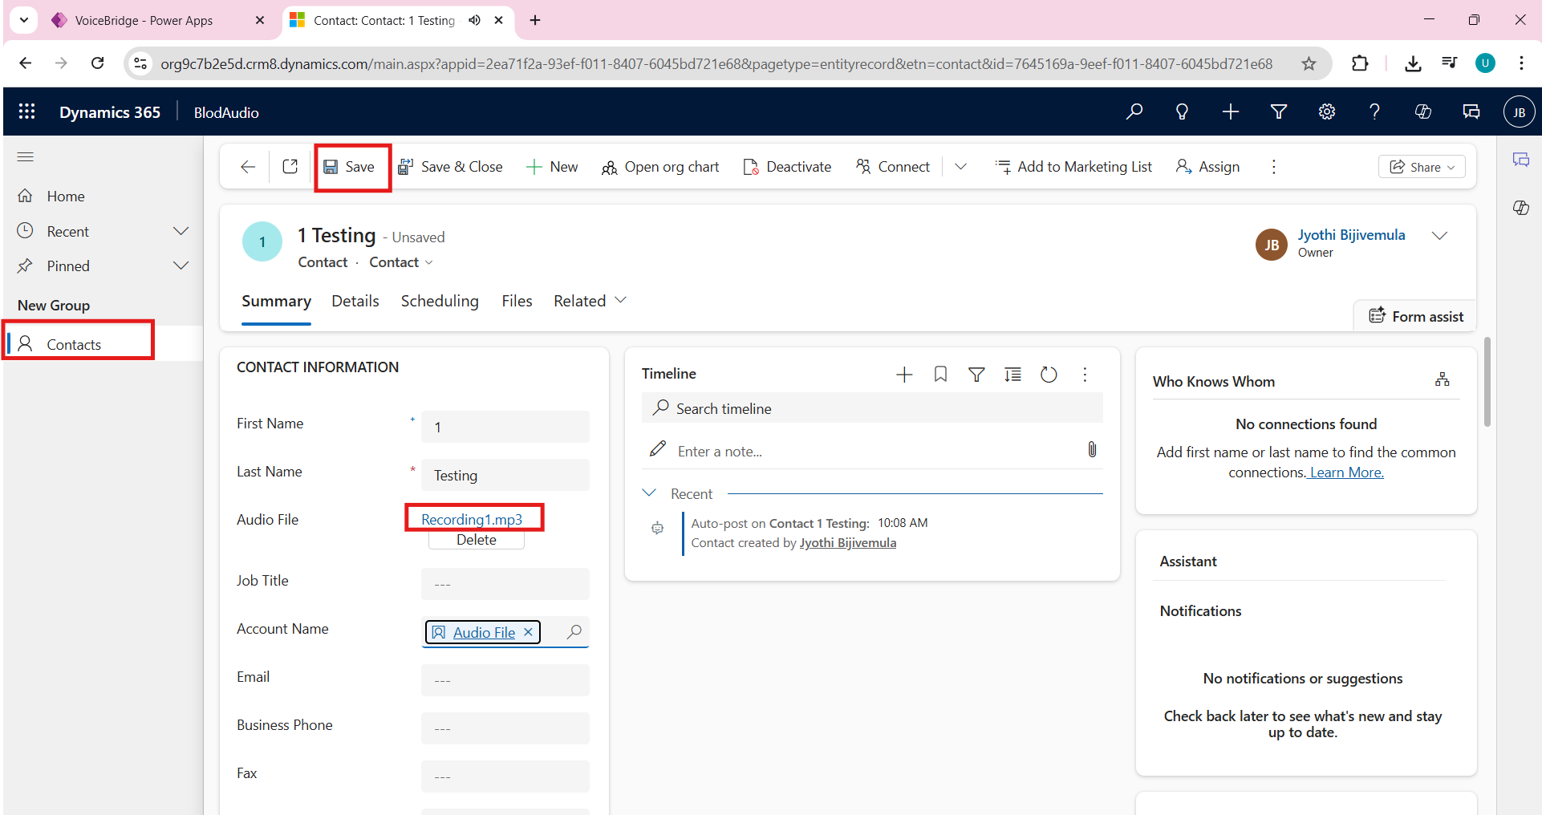The width and height of the screenshot is (1542, 815).
Task: Click the Job Title input field
Action: click(x=505, y=584)
